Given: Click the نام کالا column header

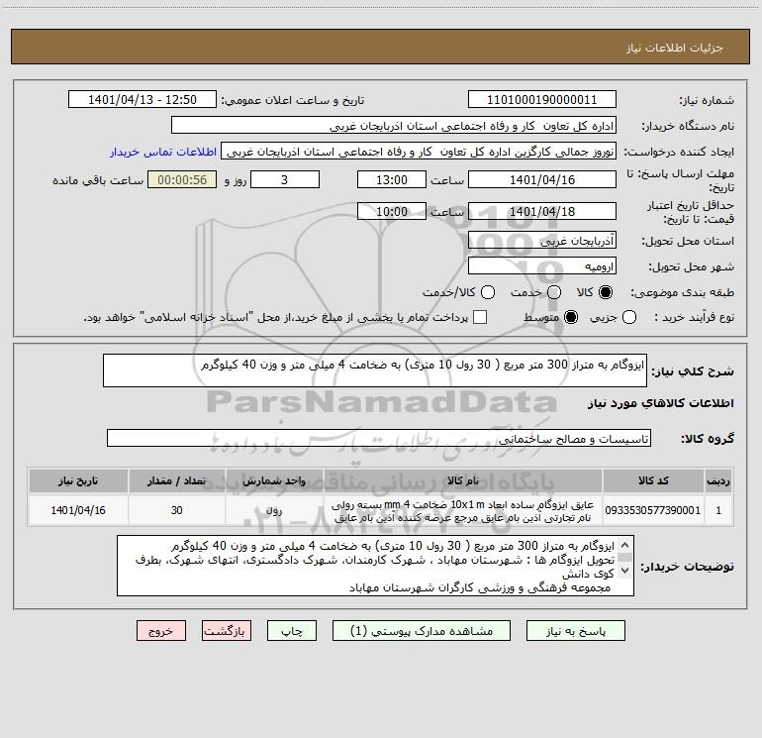Looking at the screenshot, I should 463,480.
